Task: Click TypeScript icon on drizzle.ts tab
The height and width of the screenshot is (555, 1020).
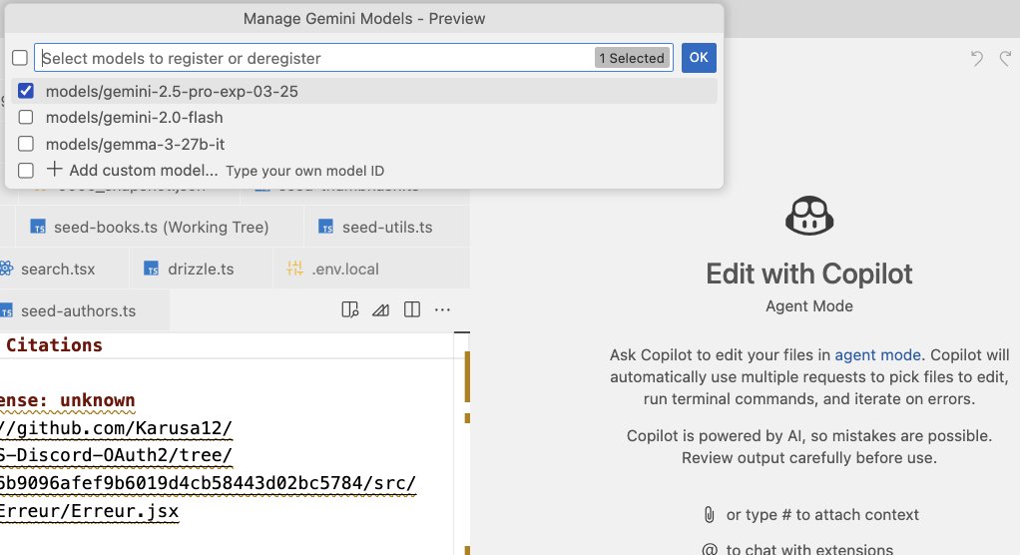Action: coord(152,269)
